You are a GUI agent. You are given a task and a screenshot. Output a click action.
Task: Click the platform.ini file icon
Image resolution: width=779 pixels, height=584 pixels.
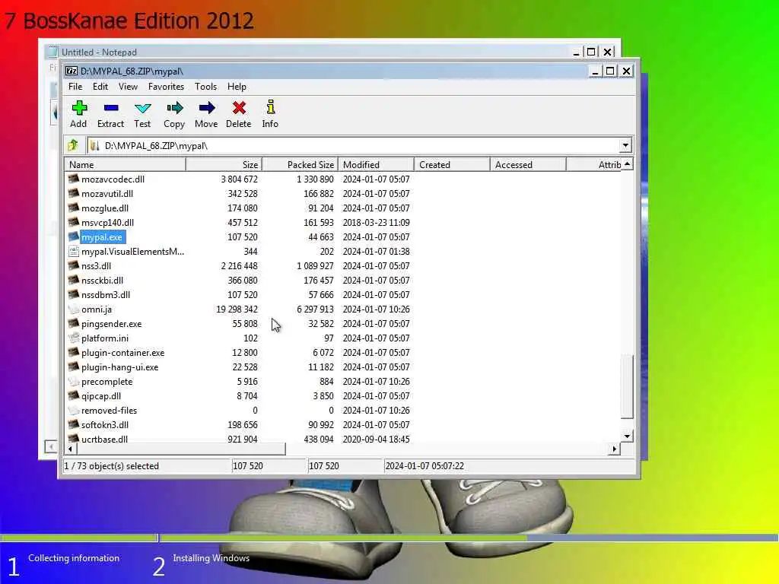point(74,338)
